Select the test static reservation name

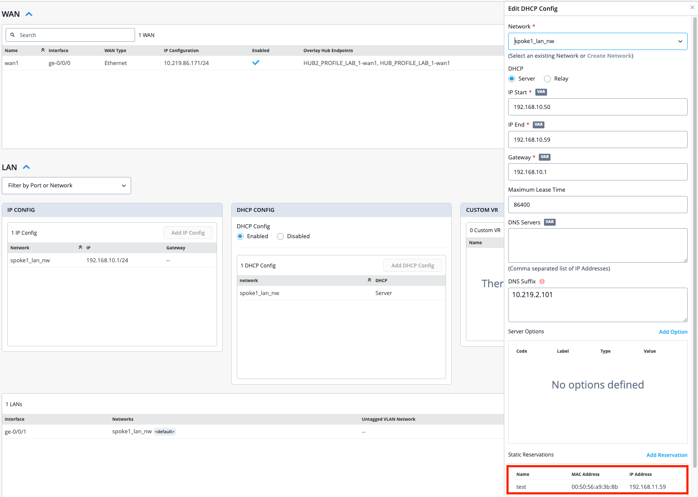coord(521,487)
